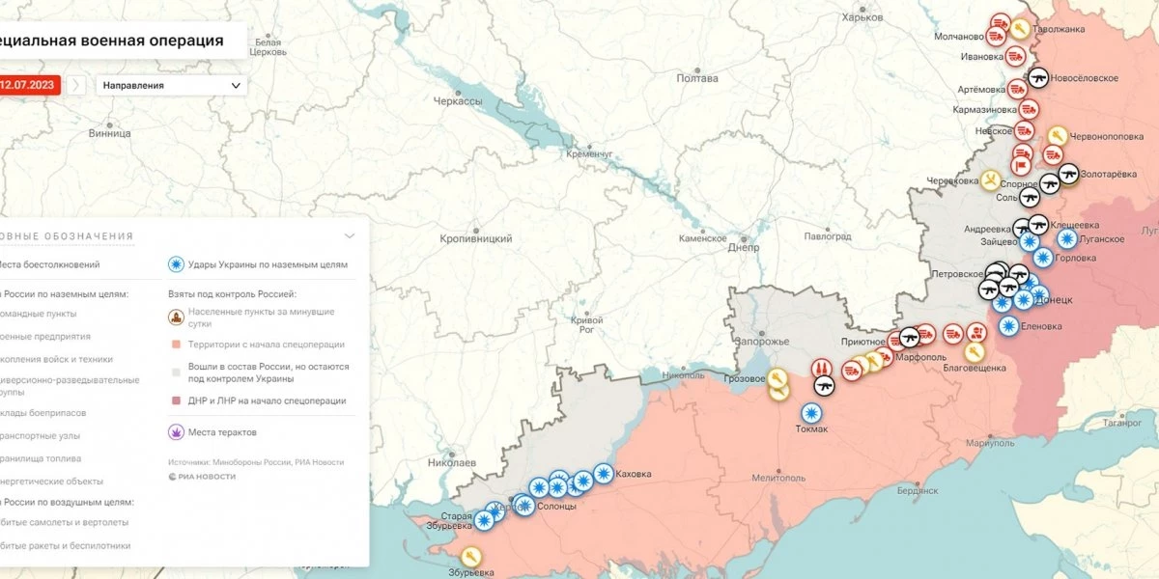
Task: Click the yellow marker near Червонопоповка
Action: pyautogui.click(x=1057, y=136)
